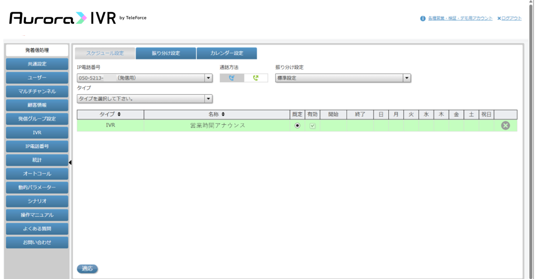
Task: Click the 適応 apply button
Action: click(87, 269)
